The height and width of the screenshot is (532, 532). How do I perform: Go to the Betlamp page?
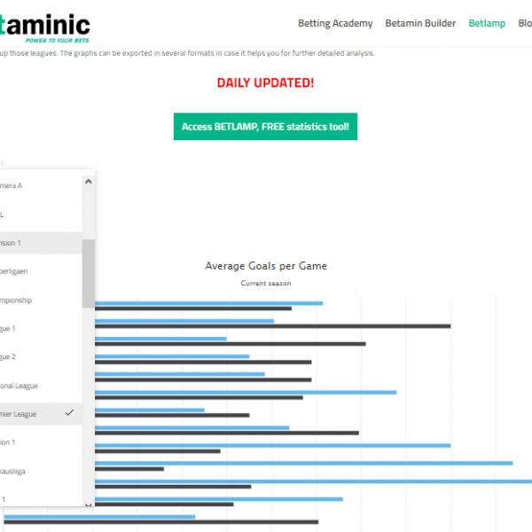(487, 23)
